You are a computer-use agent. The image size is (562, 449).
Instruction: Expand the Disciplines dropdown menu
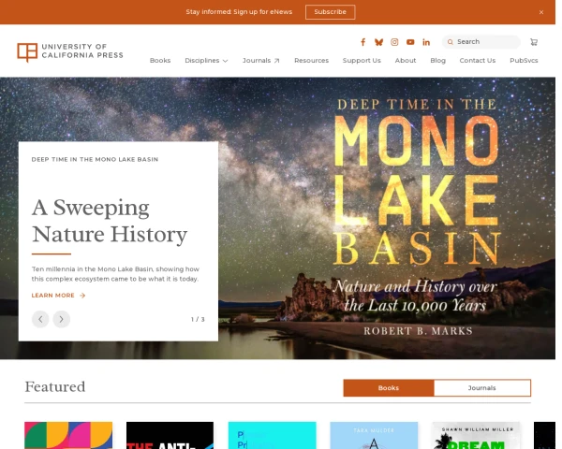click(206, 61)
